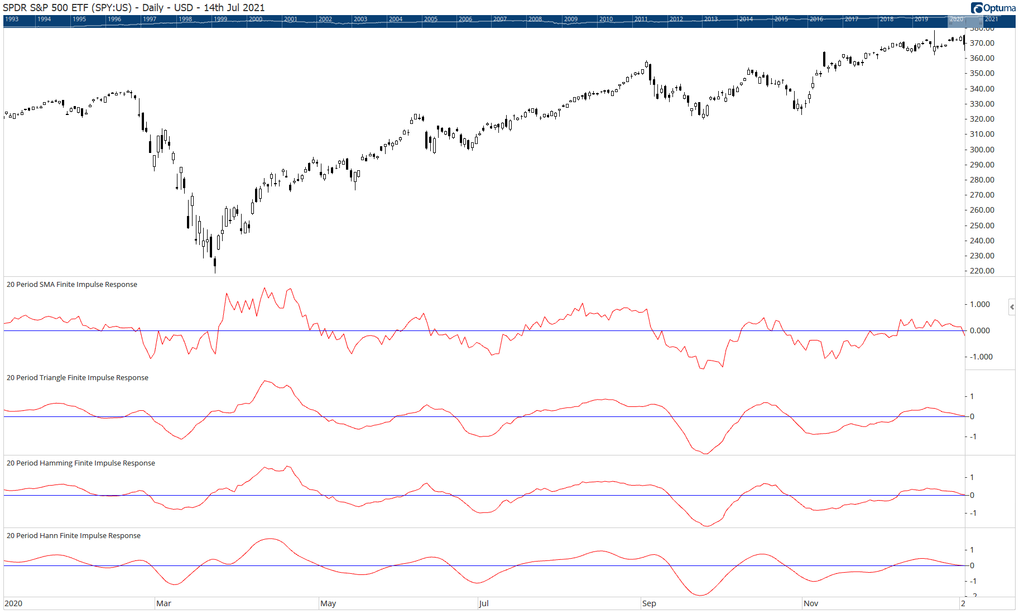Viewport: 1019px width, 614px height.
Task: Jump to 1999 in the timeline navigator
Action: 220,19
